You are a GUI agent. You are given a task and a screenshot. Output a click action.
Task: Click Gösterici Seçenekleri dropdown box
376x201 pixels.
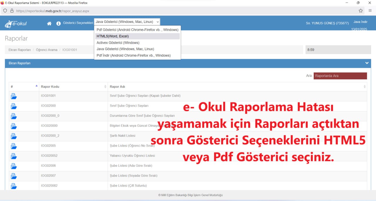tap(127, 22)
